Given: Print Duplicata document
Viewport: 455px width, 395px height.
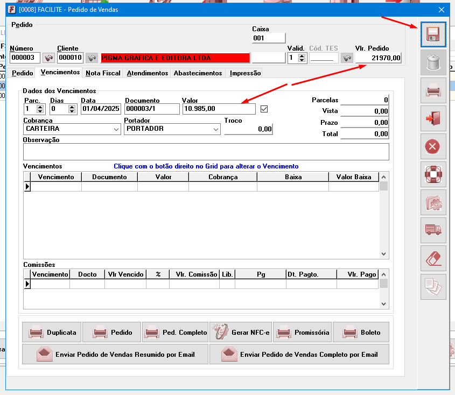Looking at the screenshot, I should [x=52, y=332].
